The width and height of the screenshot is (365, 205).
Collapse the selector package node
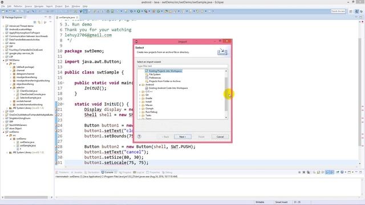click(11, 88)
